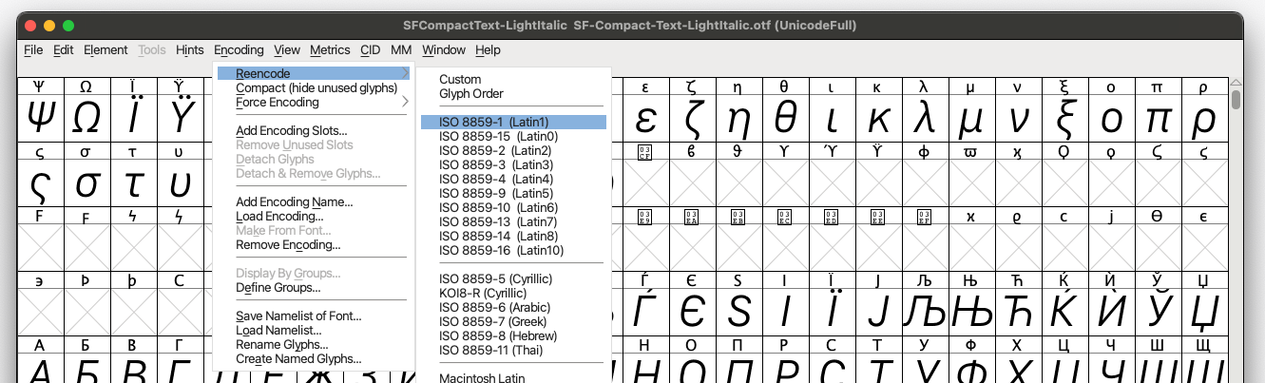Select ISO 8859-7 (Greek)
This screenshot has height=383, width=1265.
(x=513, y=321)
